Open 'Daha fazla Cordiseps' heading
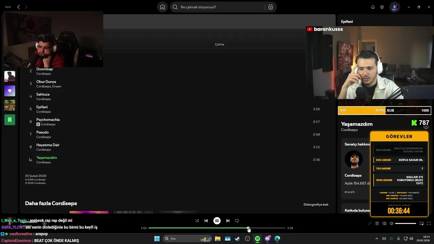 51,203
